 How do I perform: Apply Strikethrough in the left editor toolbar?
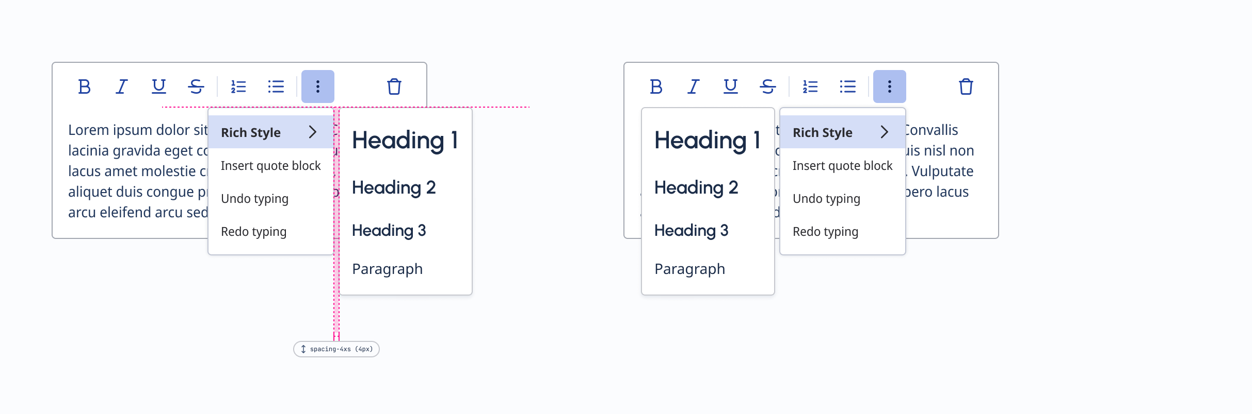pos(196,87)
